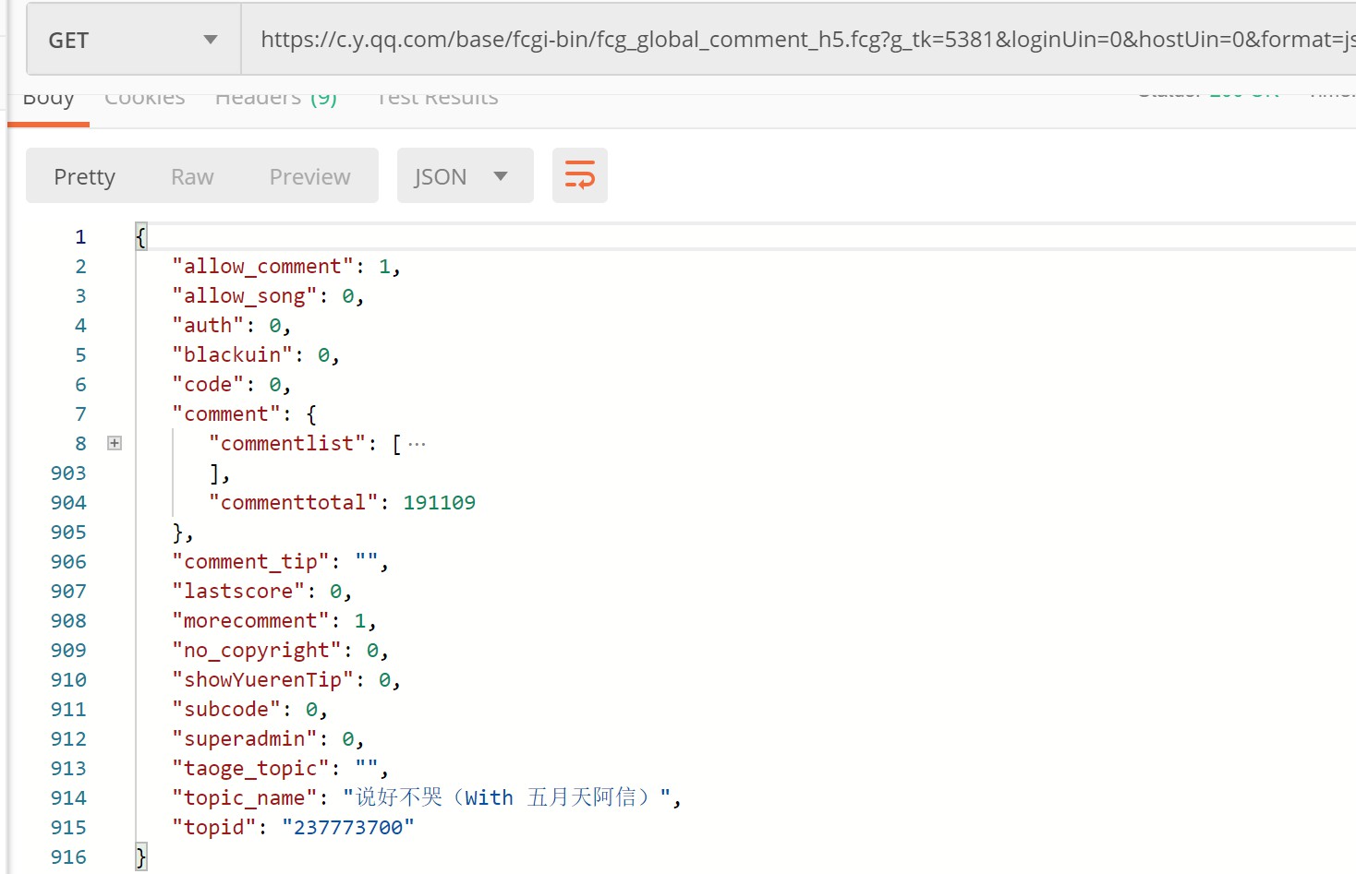Open the JSON format dropdown
The image size is (1356, 874).
click(465, 175)
